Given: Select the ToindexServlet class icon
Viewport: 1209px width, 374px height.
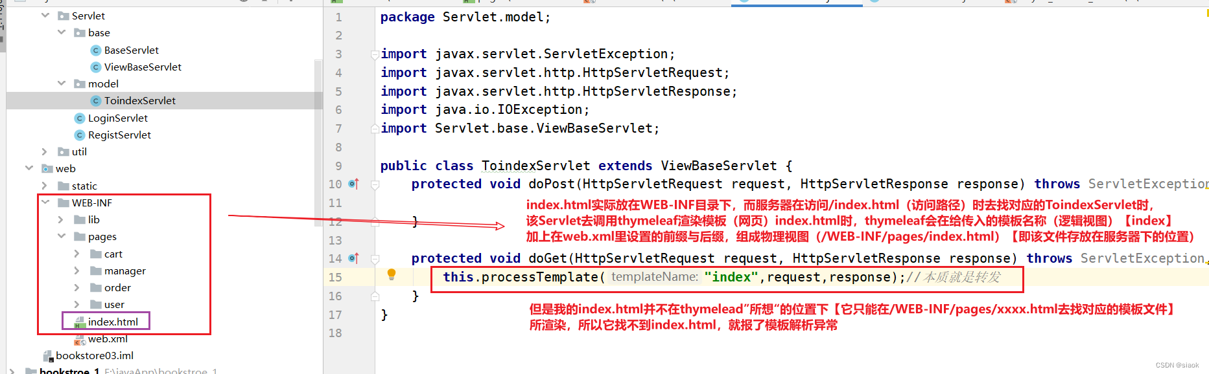Looking at the screenshot, I should [x=96, y=100].
